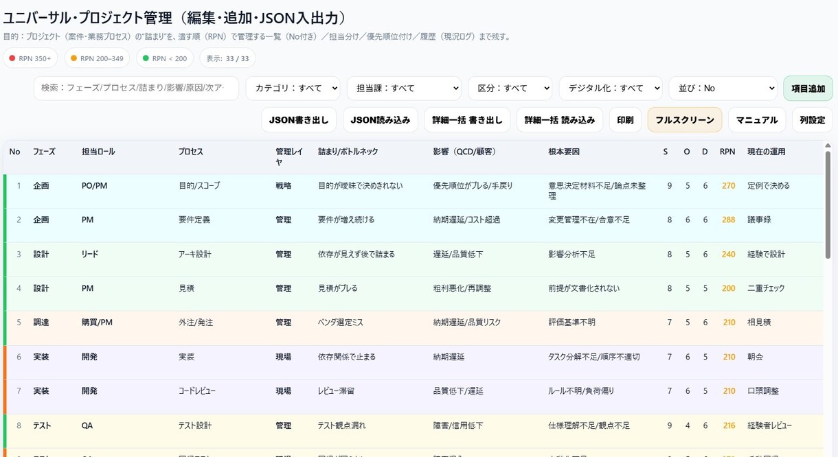Click レビュー滞留 cell
Screen dimensions: 838x457
click(x=337, y=391)
